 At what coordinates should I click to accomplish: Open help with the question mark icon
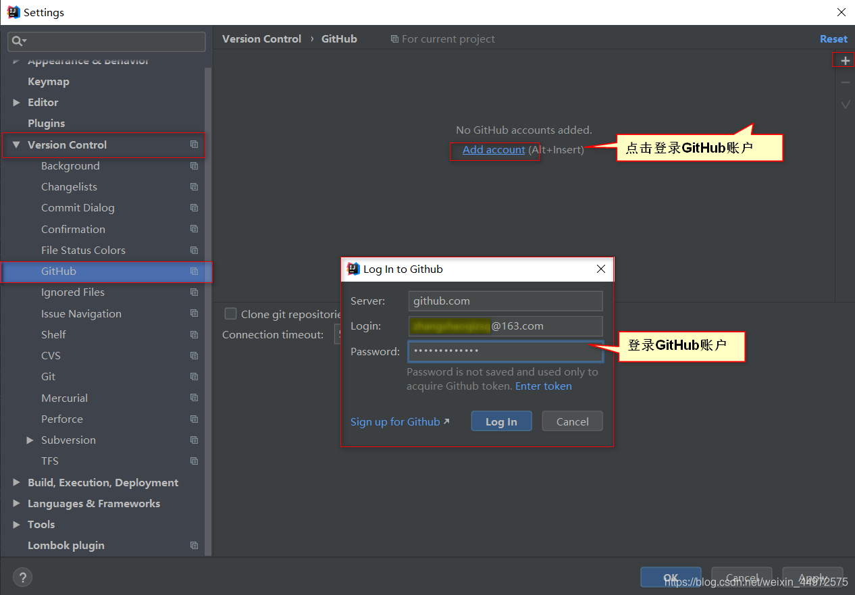click(22, 577)
